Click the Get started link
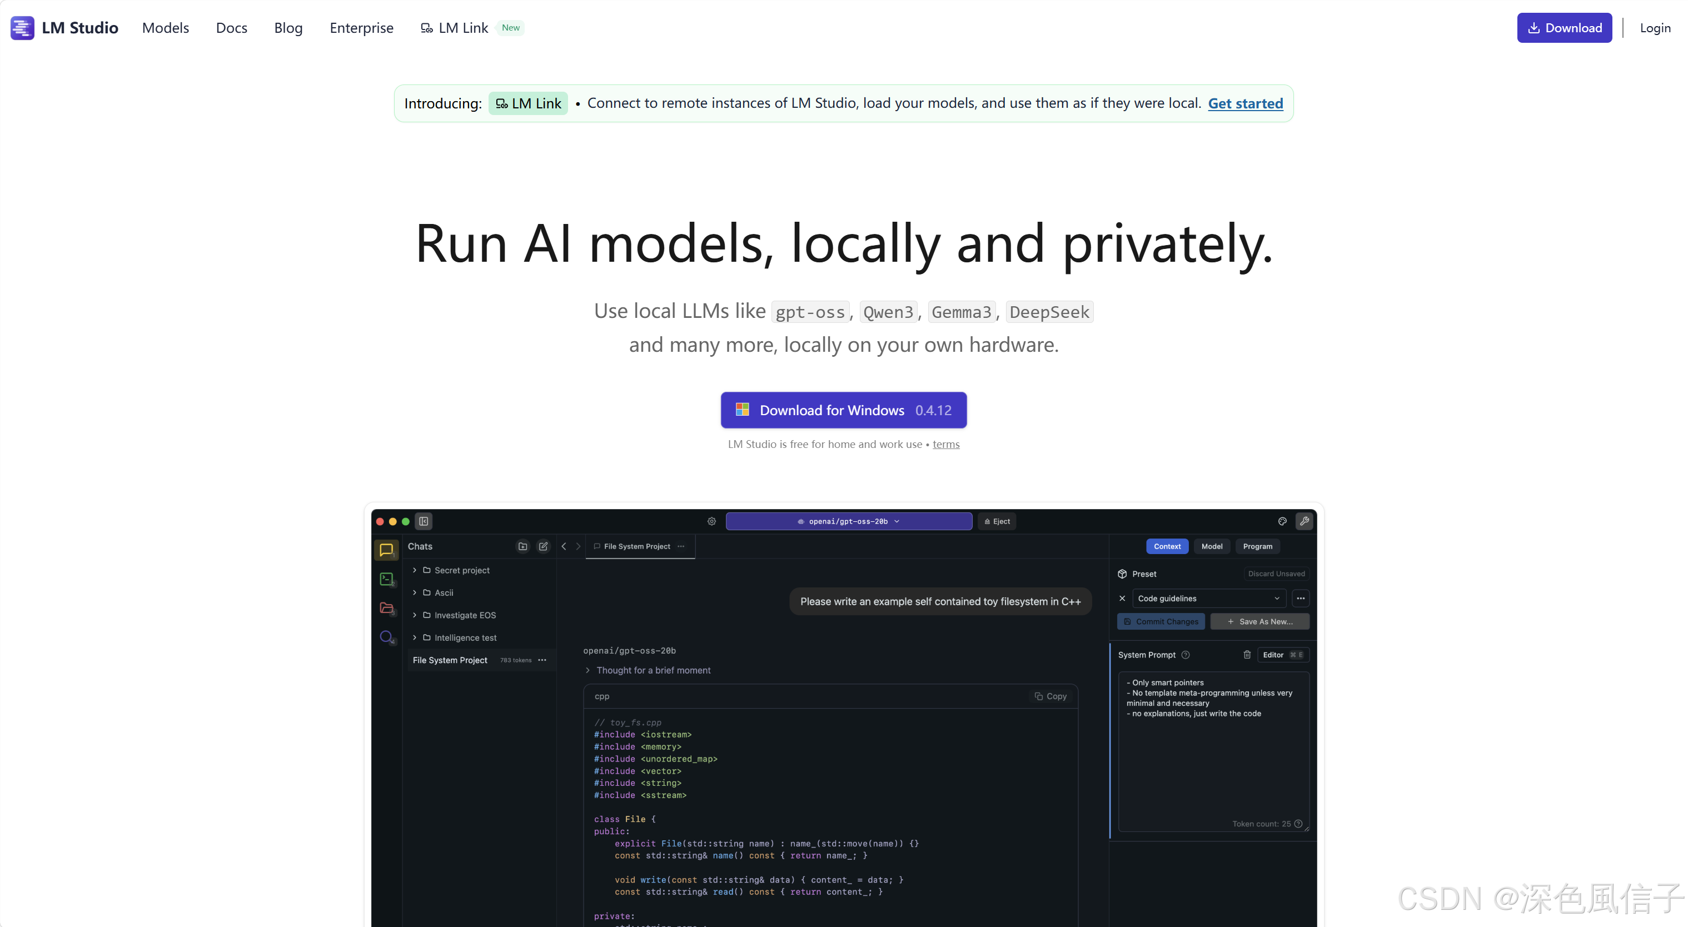The image size is (1688, 927). (x=1245, y=103)
